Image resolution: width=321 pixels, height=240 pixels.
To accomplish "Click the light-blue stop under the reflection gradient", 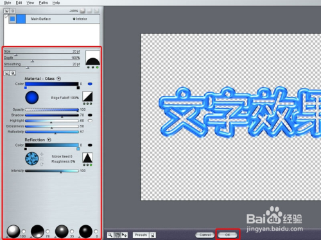I will tap(78, 149).
